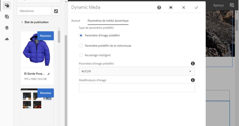Switch to the Avancé tab
239x126 pixels.
[x=76, y=21]
